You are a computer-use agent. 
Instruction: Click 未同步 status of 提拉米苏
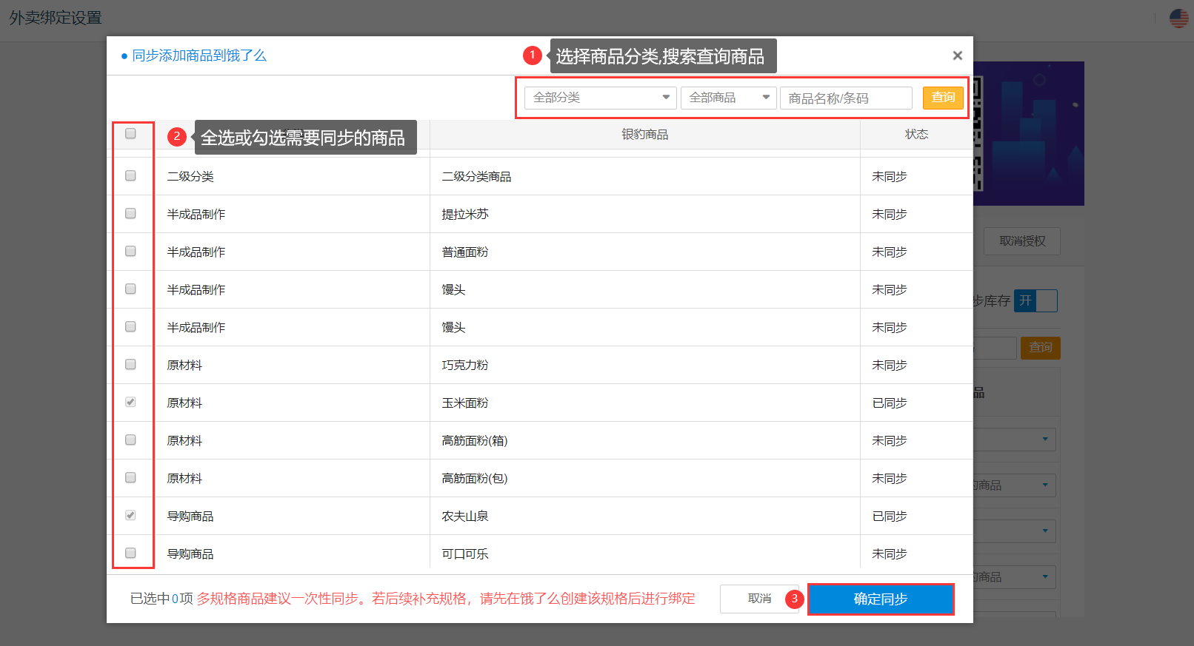[890, 215]
